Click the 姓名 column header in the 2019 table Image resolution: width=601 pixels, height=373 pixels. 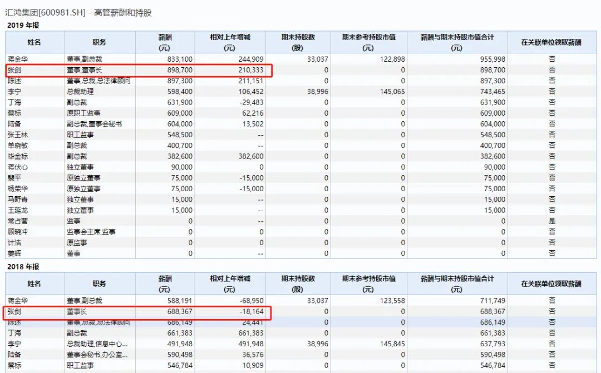pos(35,42)
